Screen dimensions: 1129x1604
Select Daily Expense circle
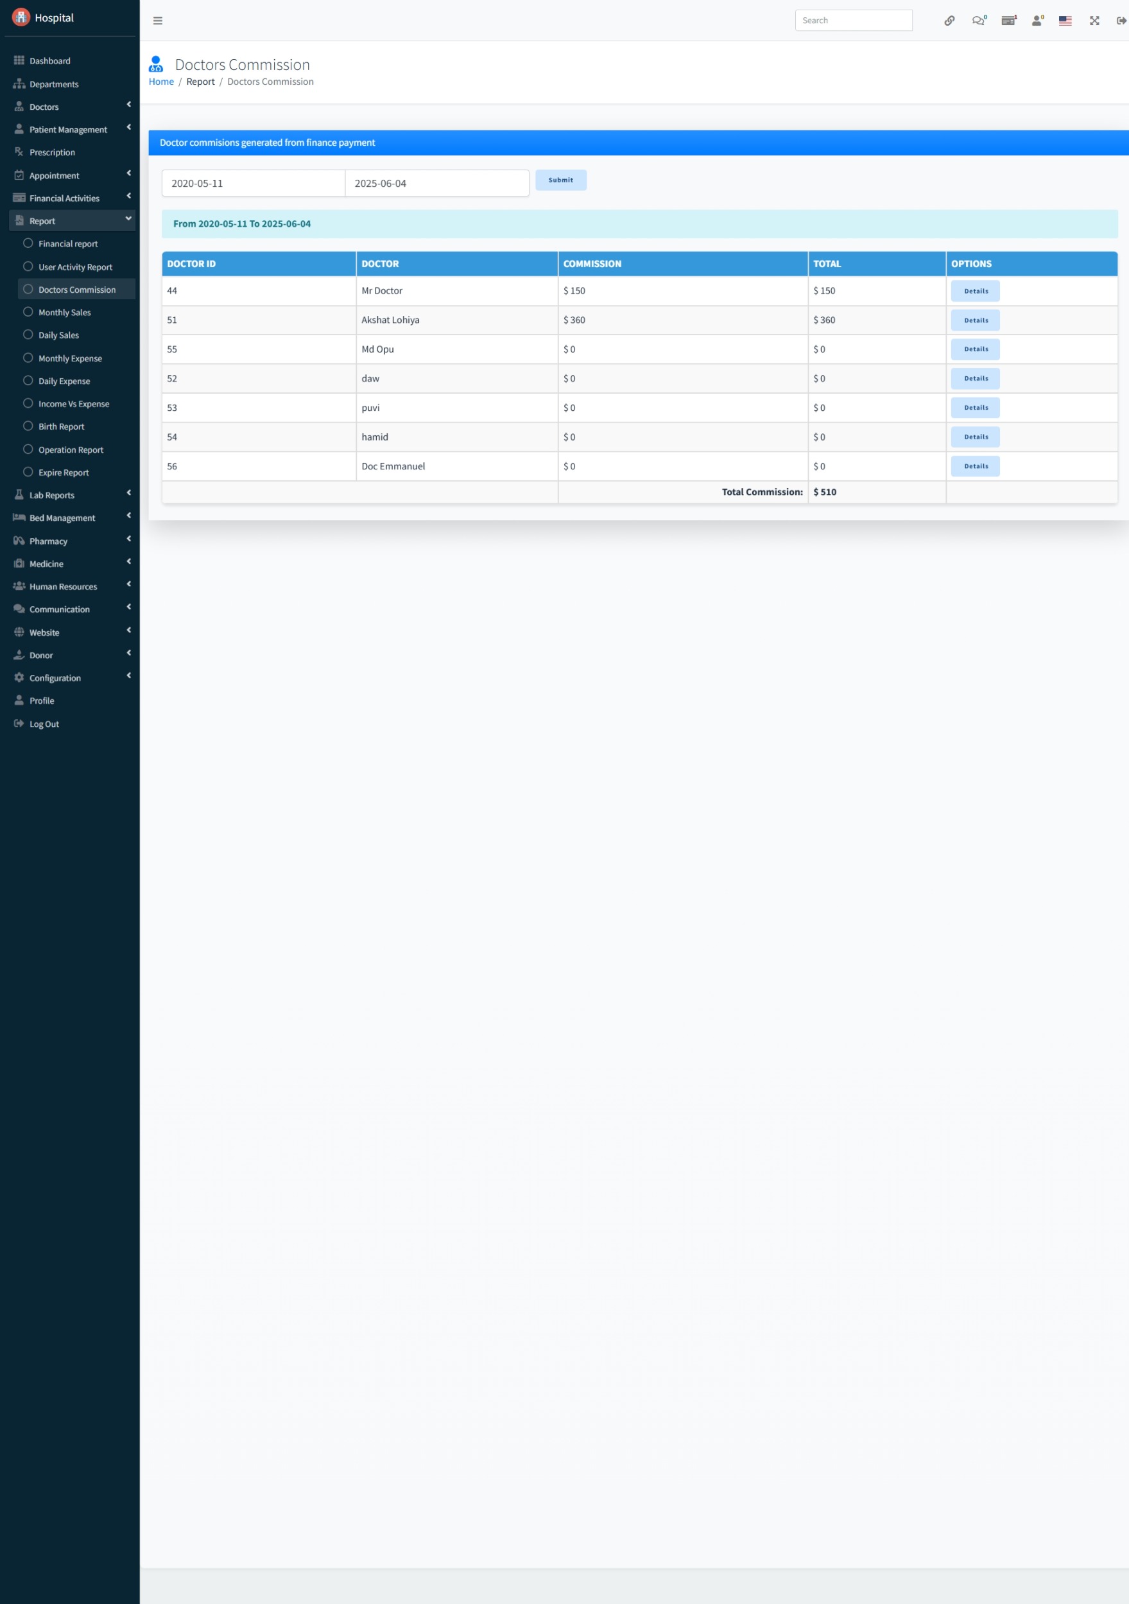click(x=28, y=381)
